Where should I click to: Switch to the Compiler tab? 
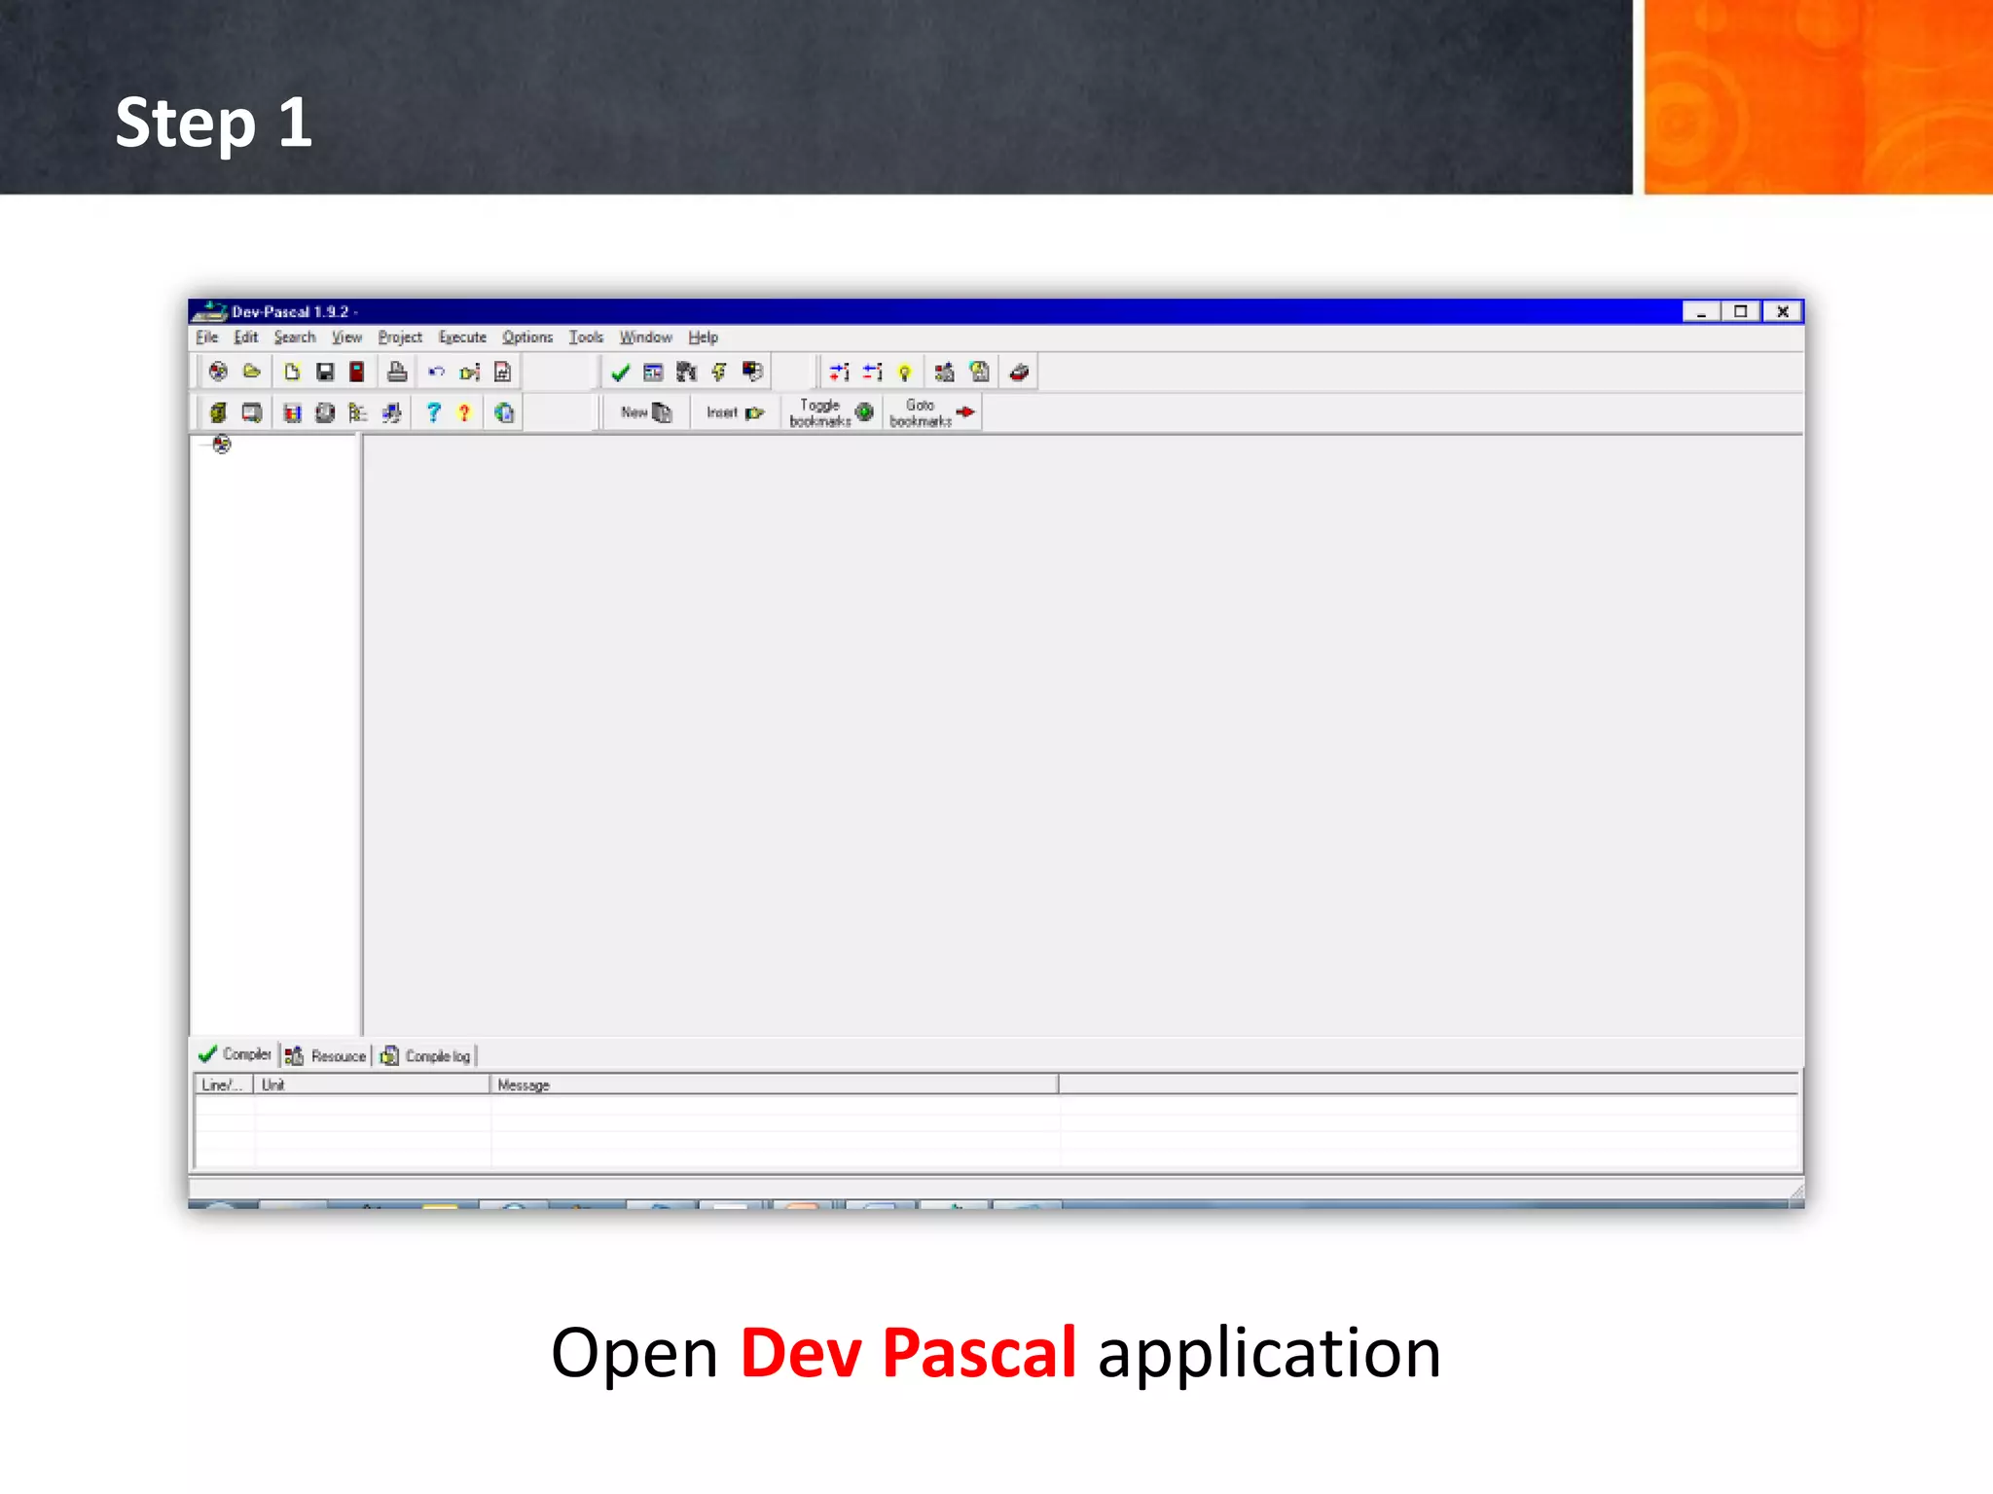click(235, 1054)
